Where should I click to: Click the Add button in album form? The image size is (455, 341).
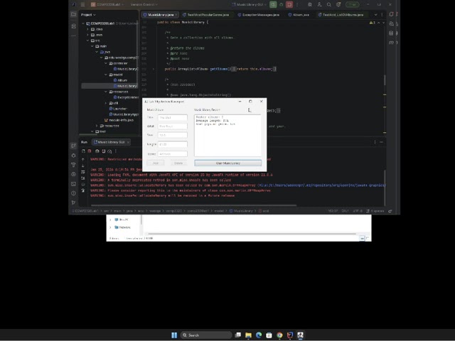point(156,163)
